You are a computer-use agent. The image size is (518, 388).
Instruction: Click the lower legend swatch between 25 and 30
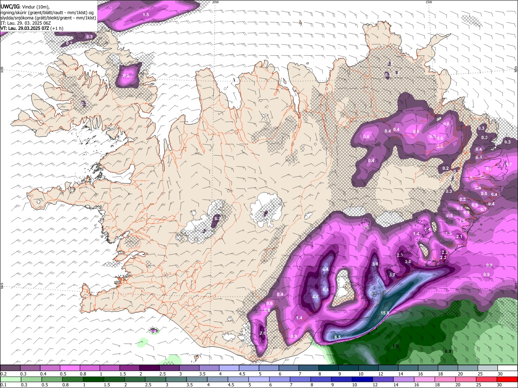pos(486,380)
